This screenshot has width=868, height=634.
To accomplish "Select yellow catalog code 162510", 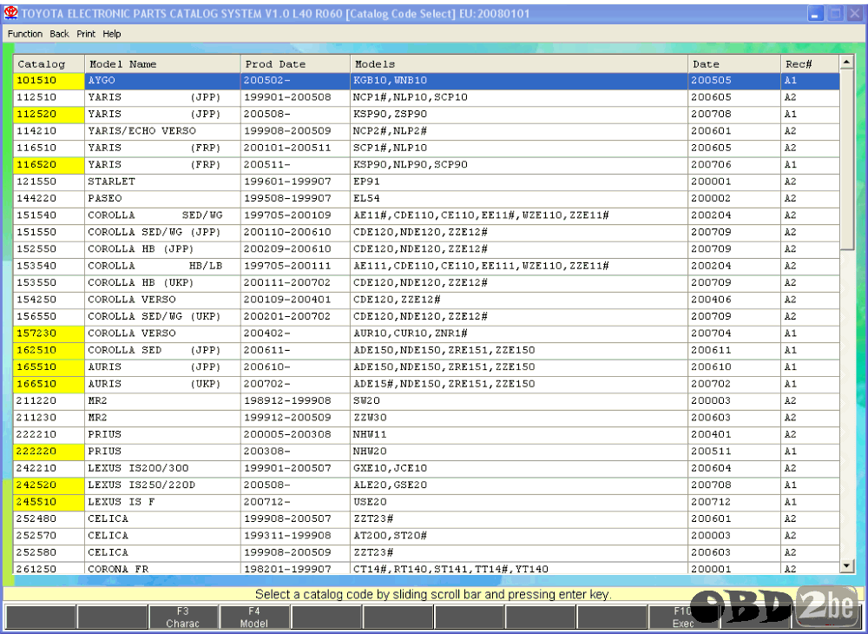I will tap(49, 351).
